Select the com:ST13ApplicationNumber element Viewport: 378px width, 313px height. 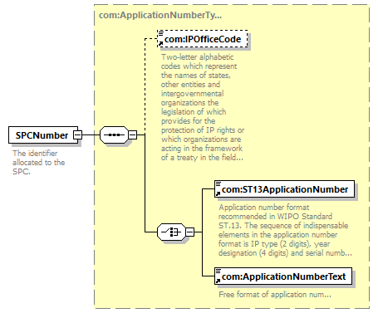point(284,189)
